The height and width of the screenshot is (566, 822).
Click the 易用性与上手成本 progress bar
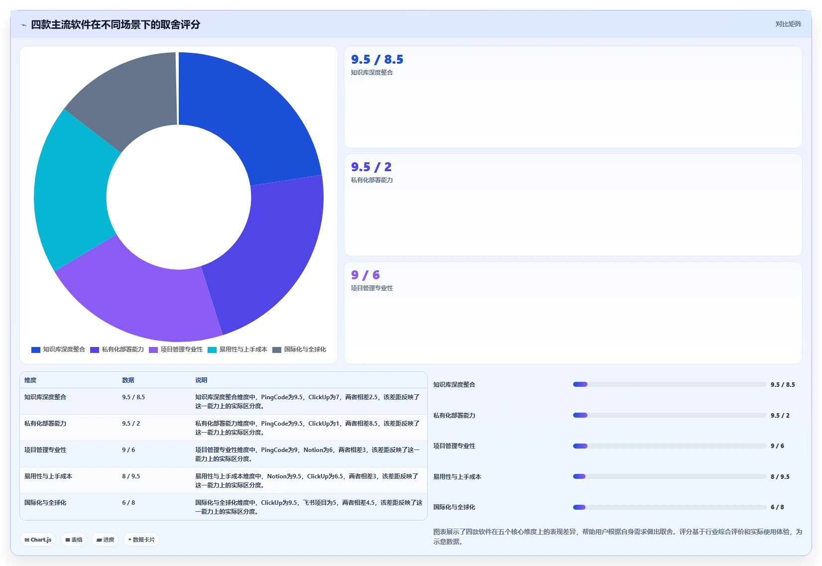click(x=670, y=476)
